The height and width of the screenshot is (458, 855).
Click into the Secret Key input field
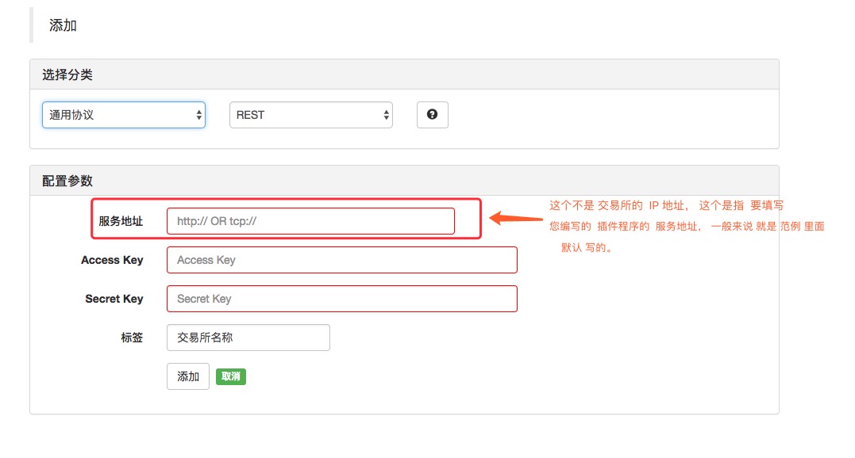[342, 299]
